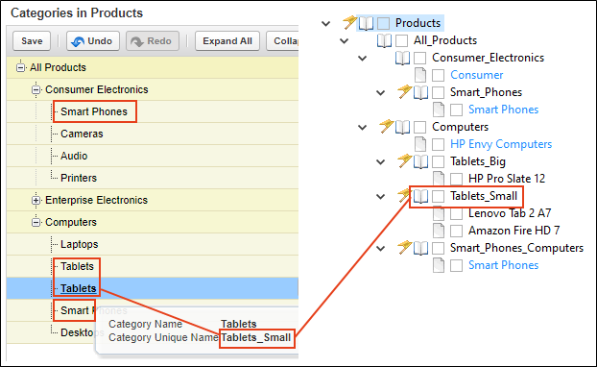This screenshot has width=597, height=367.
Task: Click the All_Products book icon
Action: coord(384,40)
